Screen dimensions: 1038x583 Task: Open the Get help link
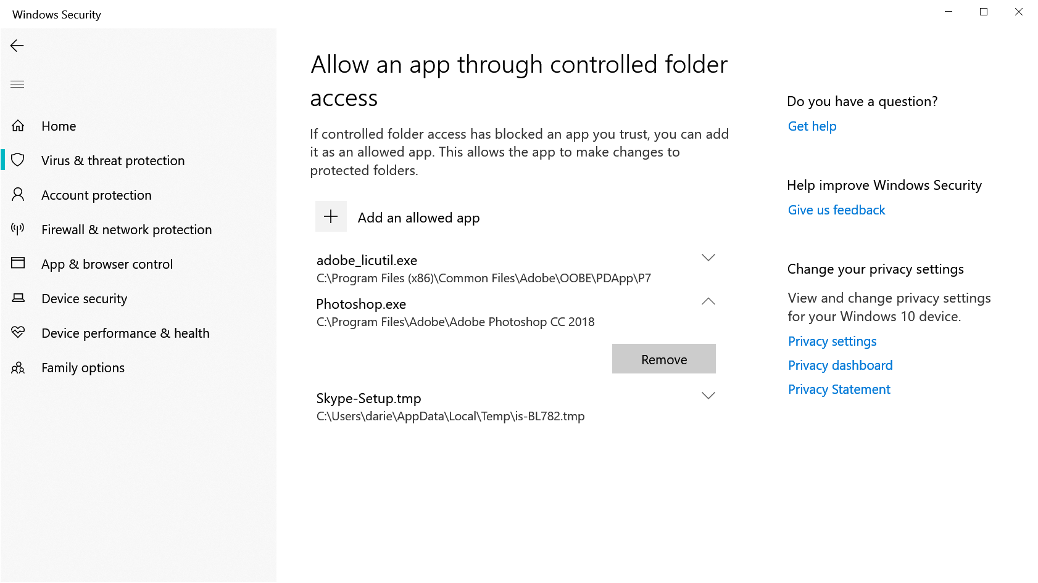(x=812, y=126)
